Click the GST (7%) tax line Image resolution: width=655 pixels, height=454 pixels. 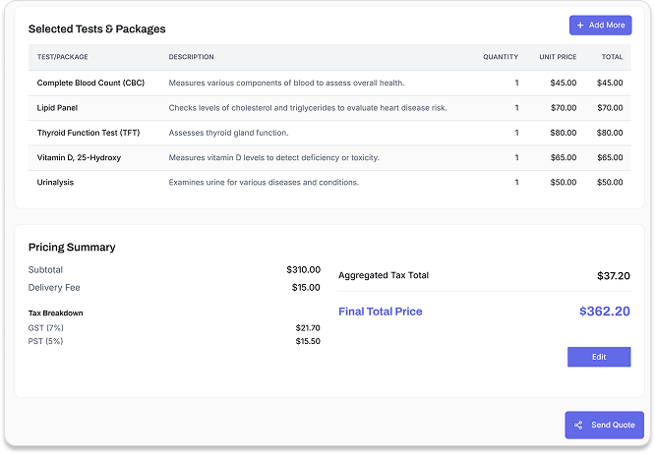tap(48, 327)
